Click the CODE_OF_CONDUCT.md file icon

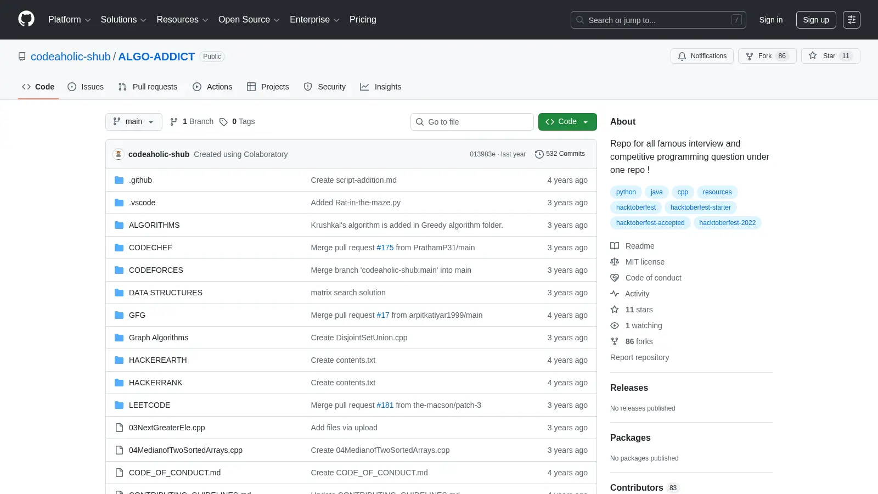click(x=119, y=473)
